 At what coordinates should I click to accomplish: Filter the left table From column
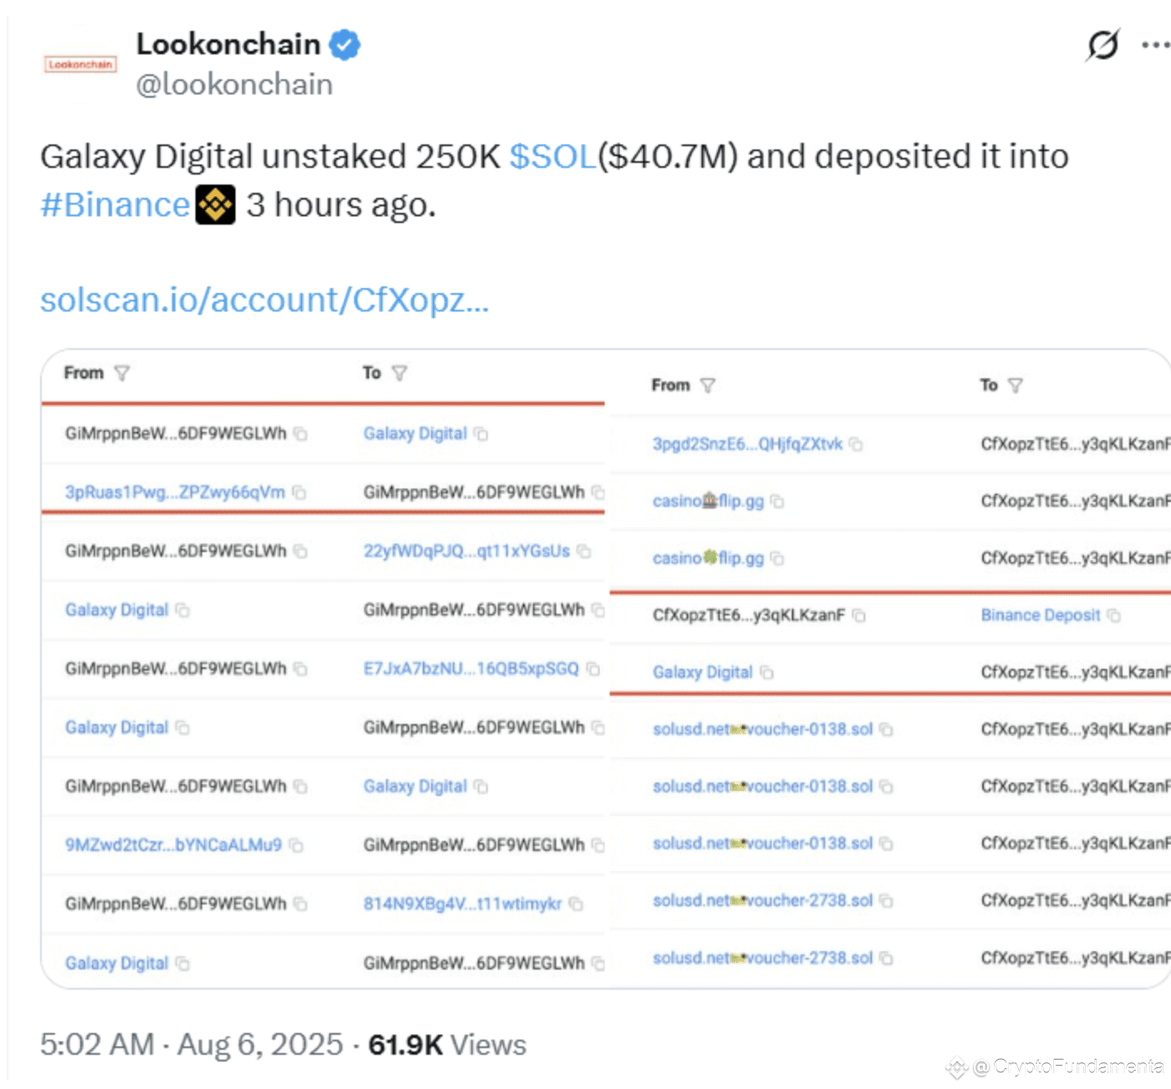(122, 373)
